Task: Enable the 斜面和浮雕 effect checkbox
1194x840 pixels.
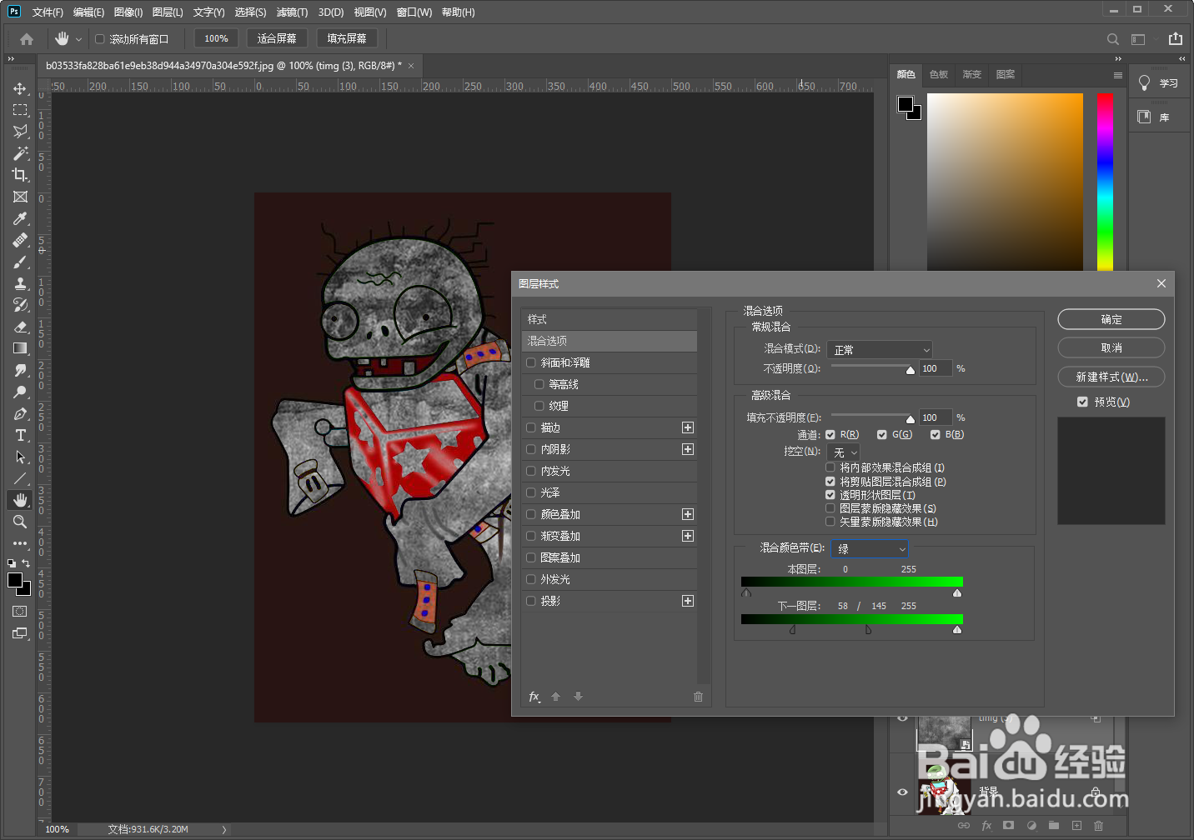Action: click(x=531, y=362)
